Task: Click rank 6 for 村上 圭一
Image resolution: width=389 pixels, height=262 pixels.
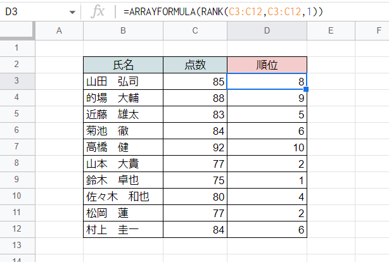Action: (x=267, y=230)
